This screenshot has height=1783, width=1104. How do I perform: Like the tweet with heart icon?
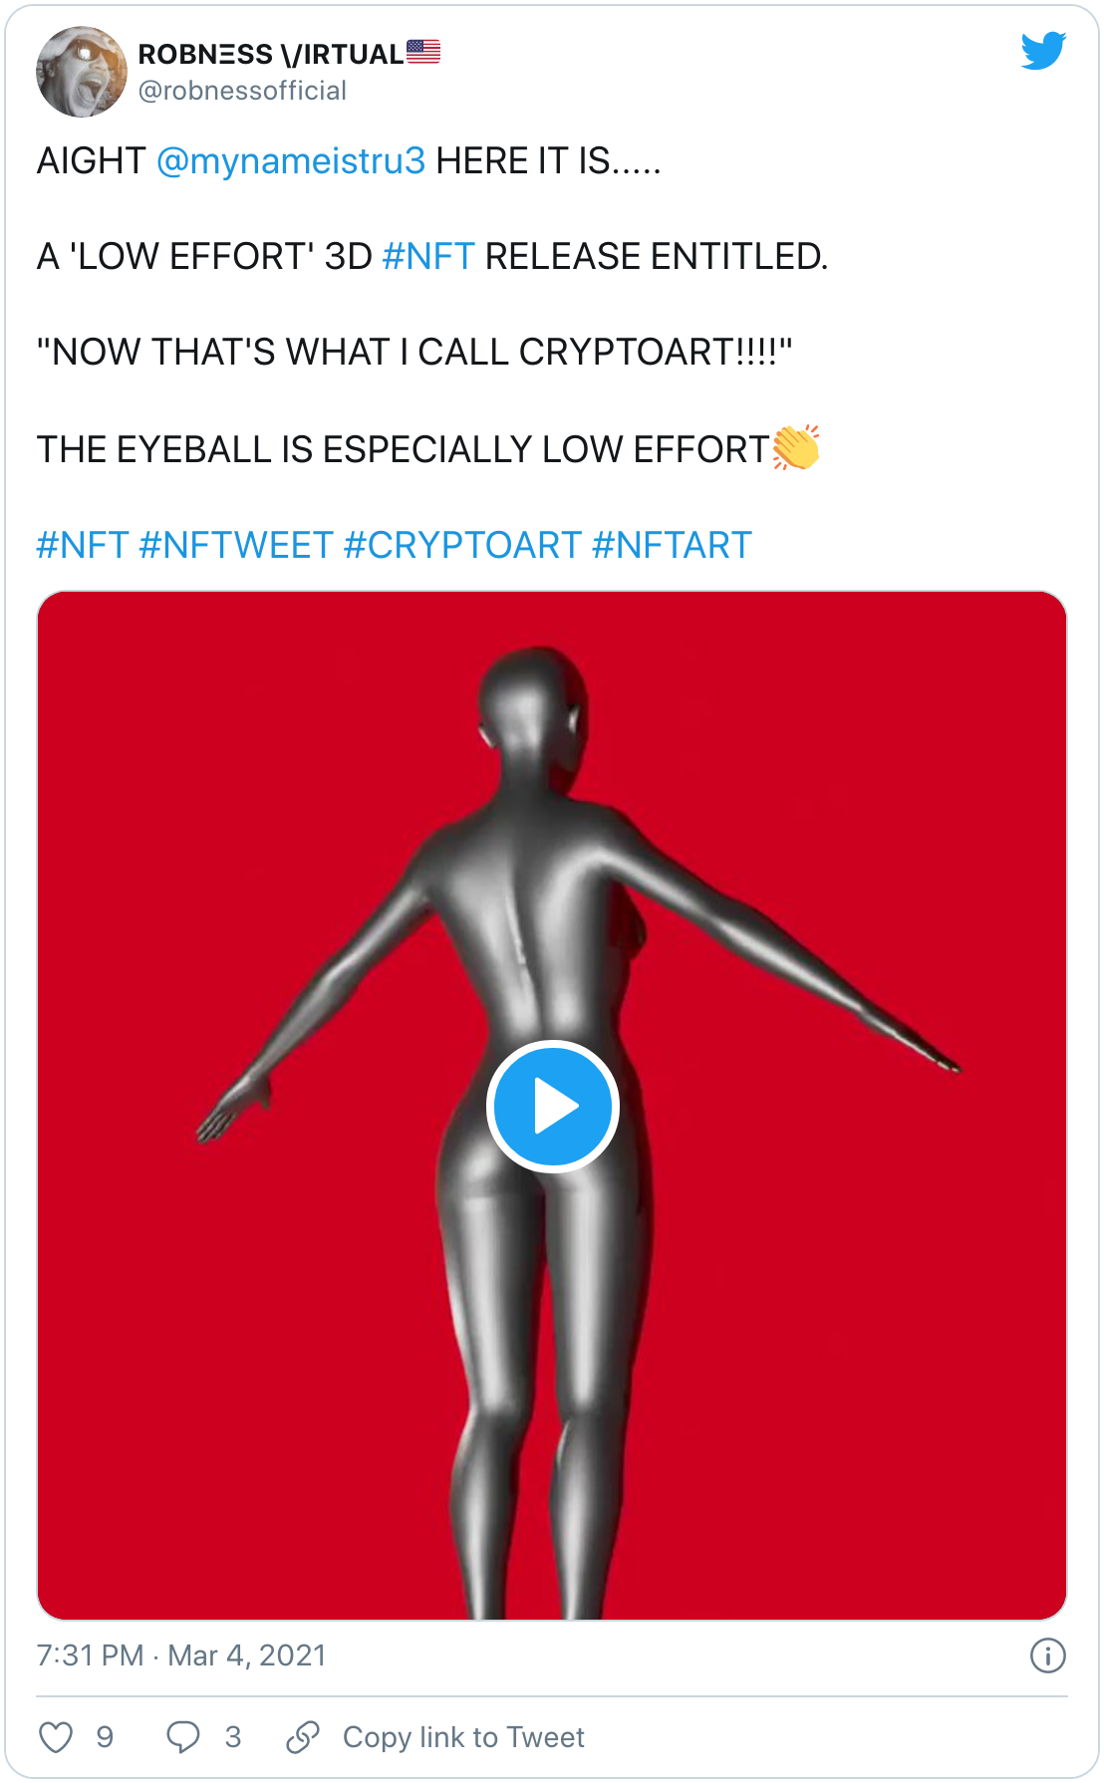[56, 1737]
